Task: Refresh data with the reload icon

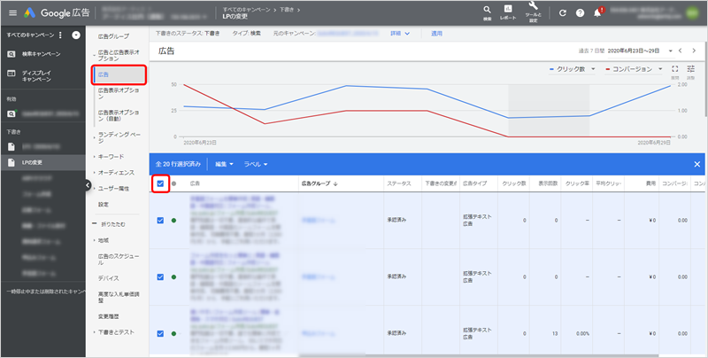Action: [563, 13]
